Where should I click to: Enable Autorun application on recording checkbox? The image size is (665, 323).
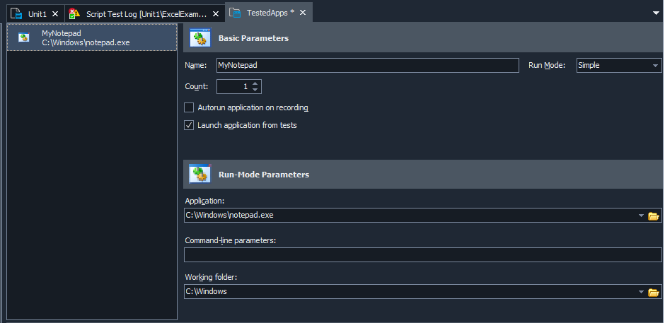click(189, 107)
